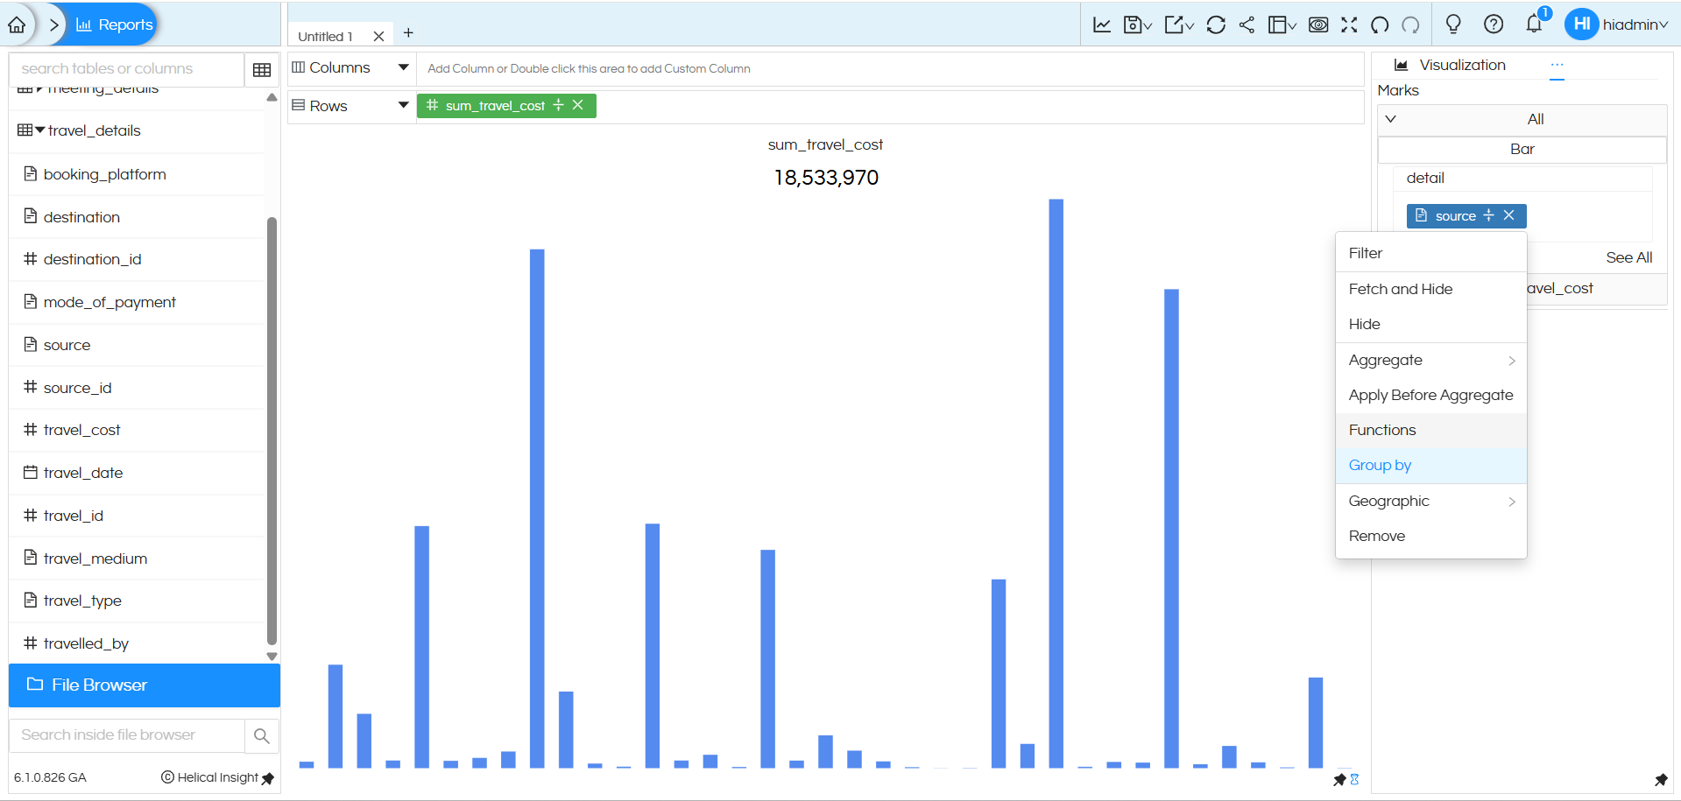Screen dimensions: 1681x801
Task: Expand the Rows dropdown
Action: [x=404, y=105]
